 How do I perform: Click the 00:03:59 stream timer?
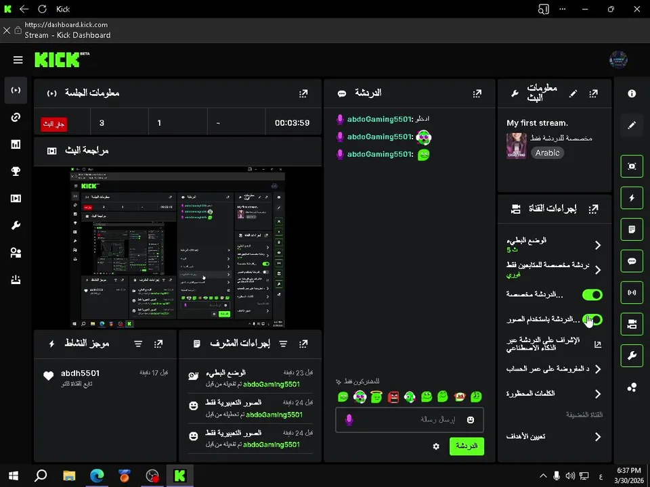pyautogui.click(x=292, y=123)
